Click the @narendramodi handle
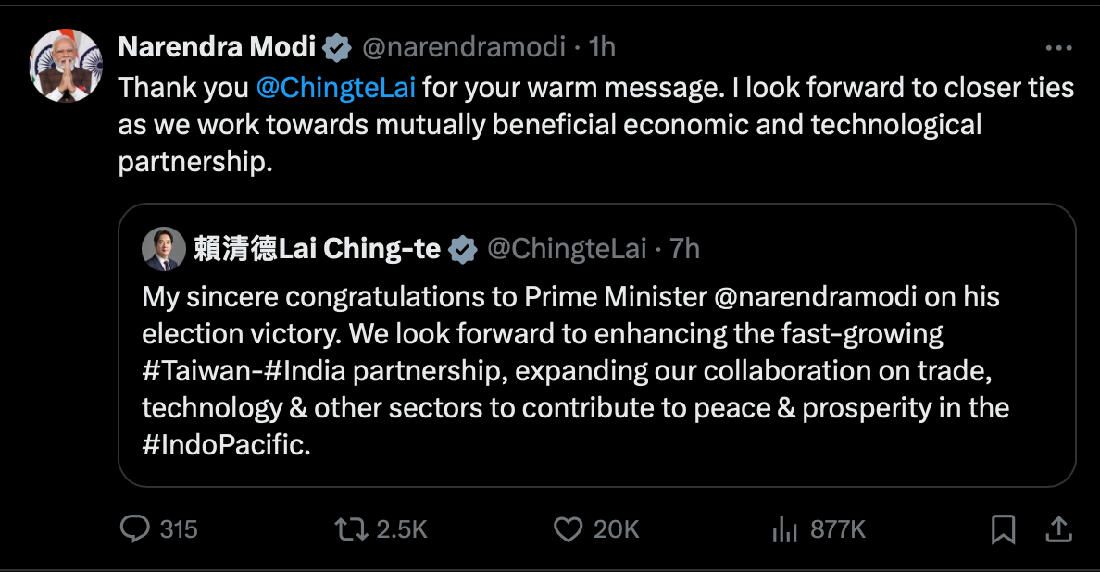The width and height of the screenshot is (1100, 572). [461, 46]
